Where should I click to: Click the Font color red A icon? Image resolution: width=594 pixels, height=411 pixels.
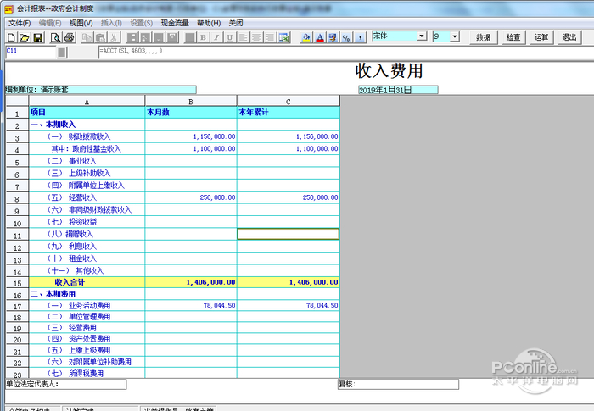320,37
